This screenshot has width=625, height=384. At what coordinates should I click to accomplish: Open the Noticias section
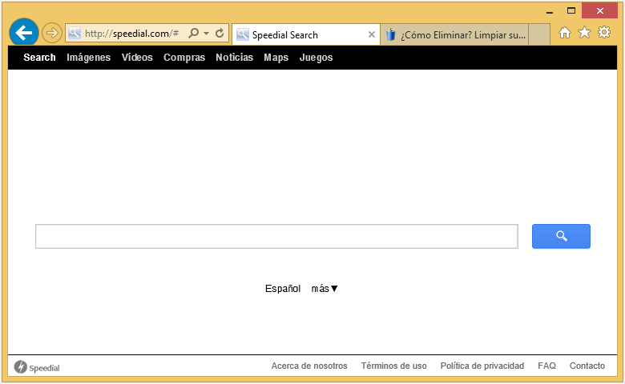tap(234, 58)
